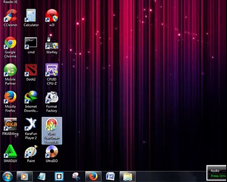Select the UltraISO desktop icon
This screenshot has height=182, width=227.
point(52,153)
